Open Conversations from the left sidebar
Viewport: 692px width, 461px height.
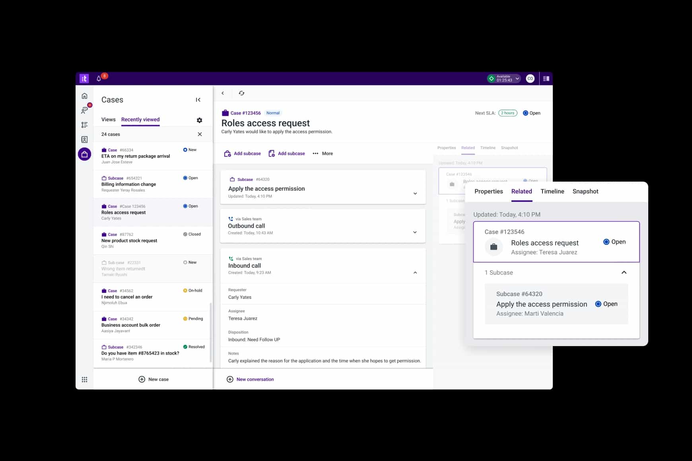(84, 110)
